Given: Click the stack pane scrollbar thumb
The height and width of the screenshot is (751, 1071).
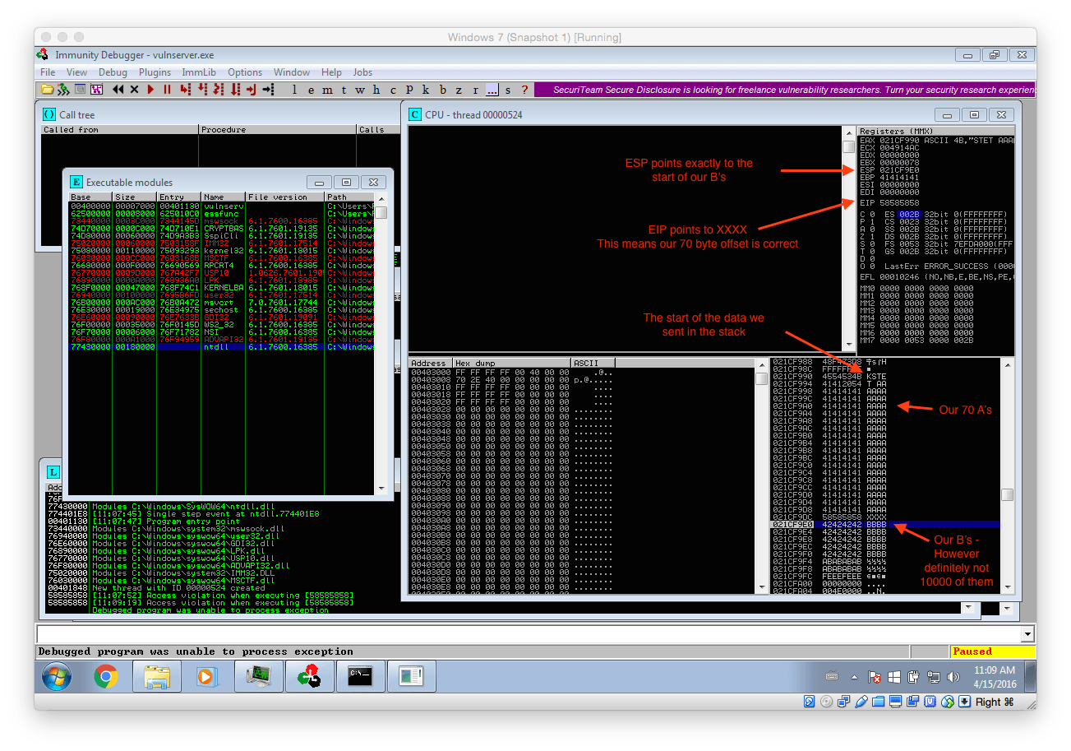Looking at the screenshot, I should [x=1007, y=494].
